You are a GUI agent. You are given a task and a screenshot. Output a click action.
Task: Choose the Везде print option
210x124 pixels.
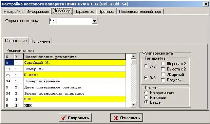tap(146, 102)
